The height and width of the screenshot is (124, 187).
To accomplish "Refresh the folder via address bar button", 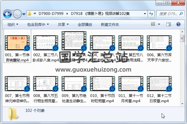I will (x=151, y=14).
